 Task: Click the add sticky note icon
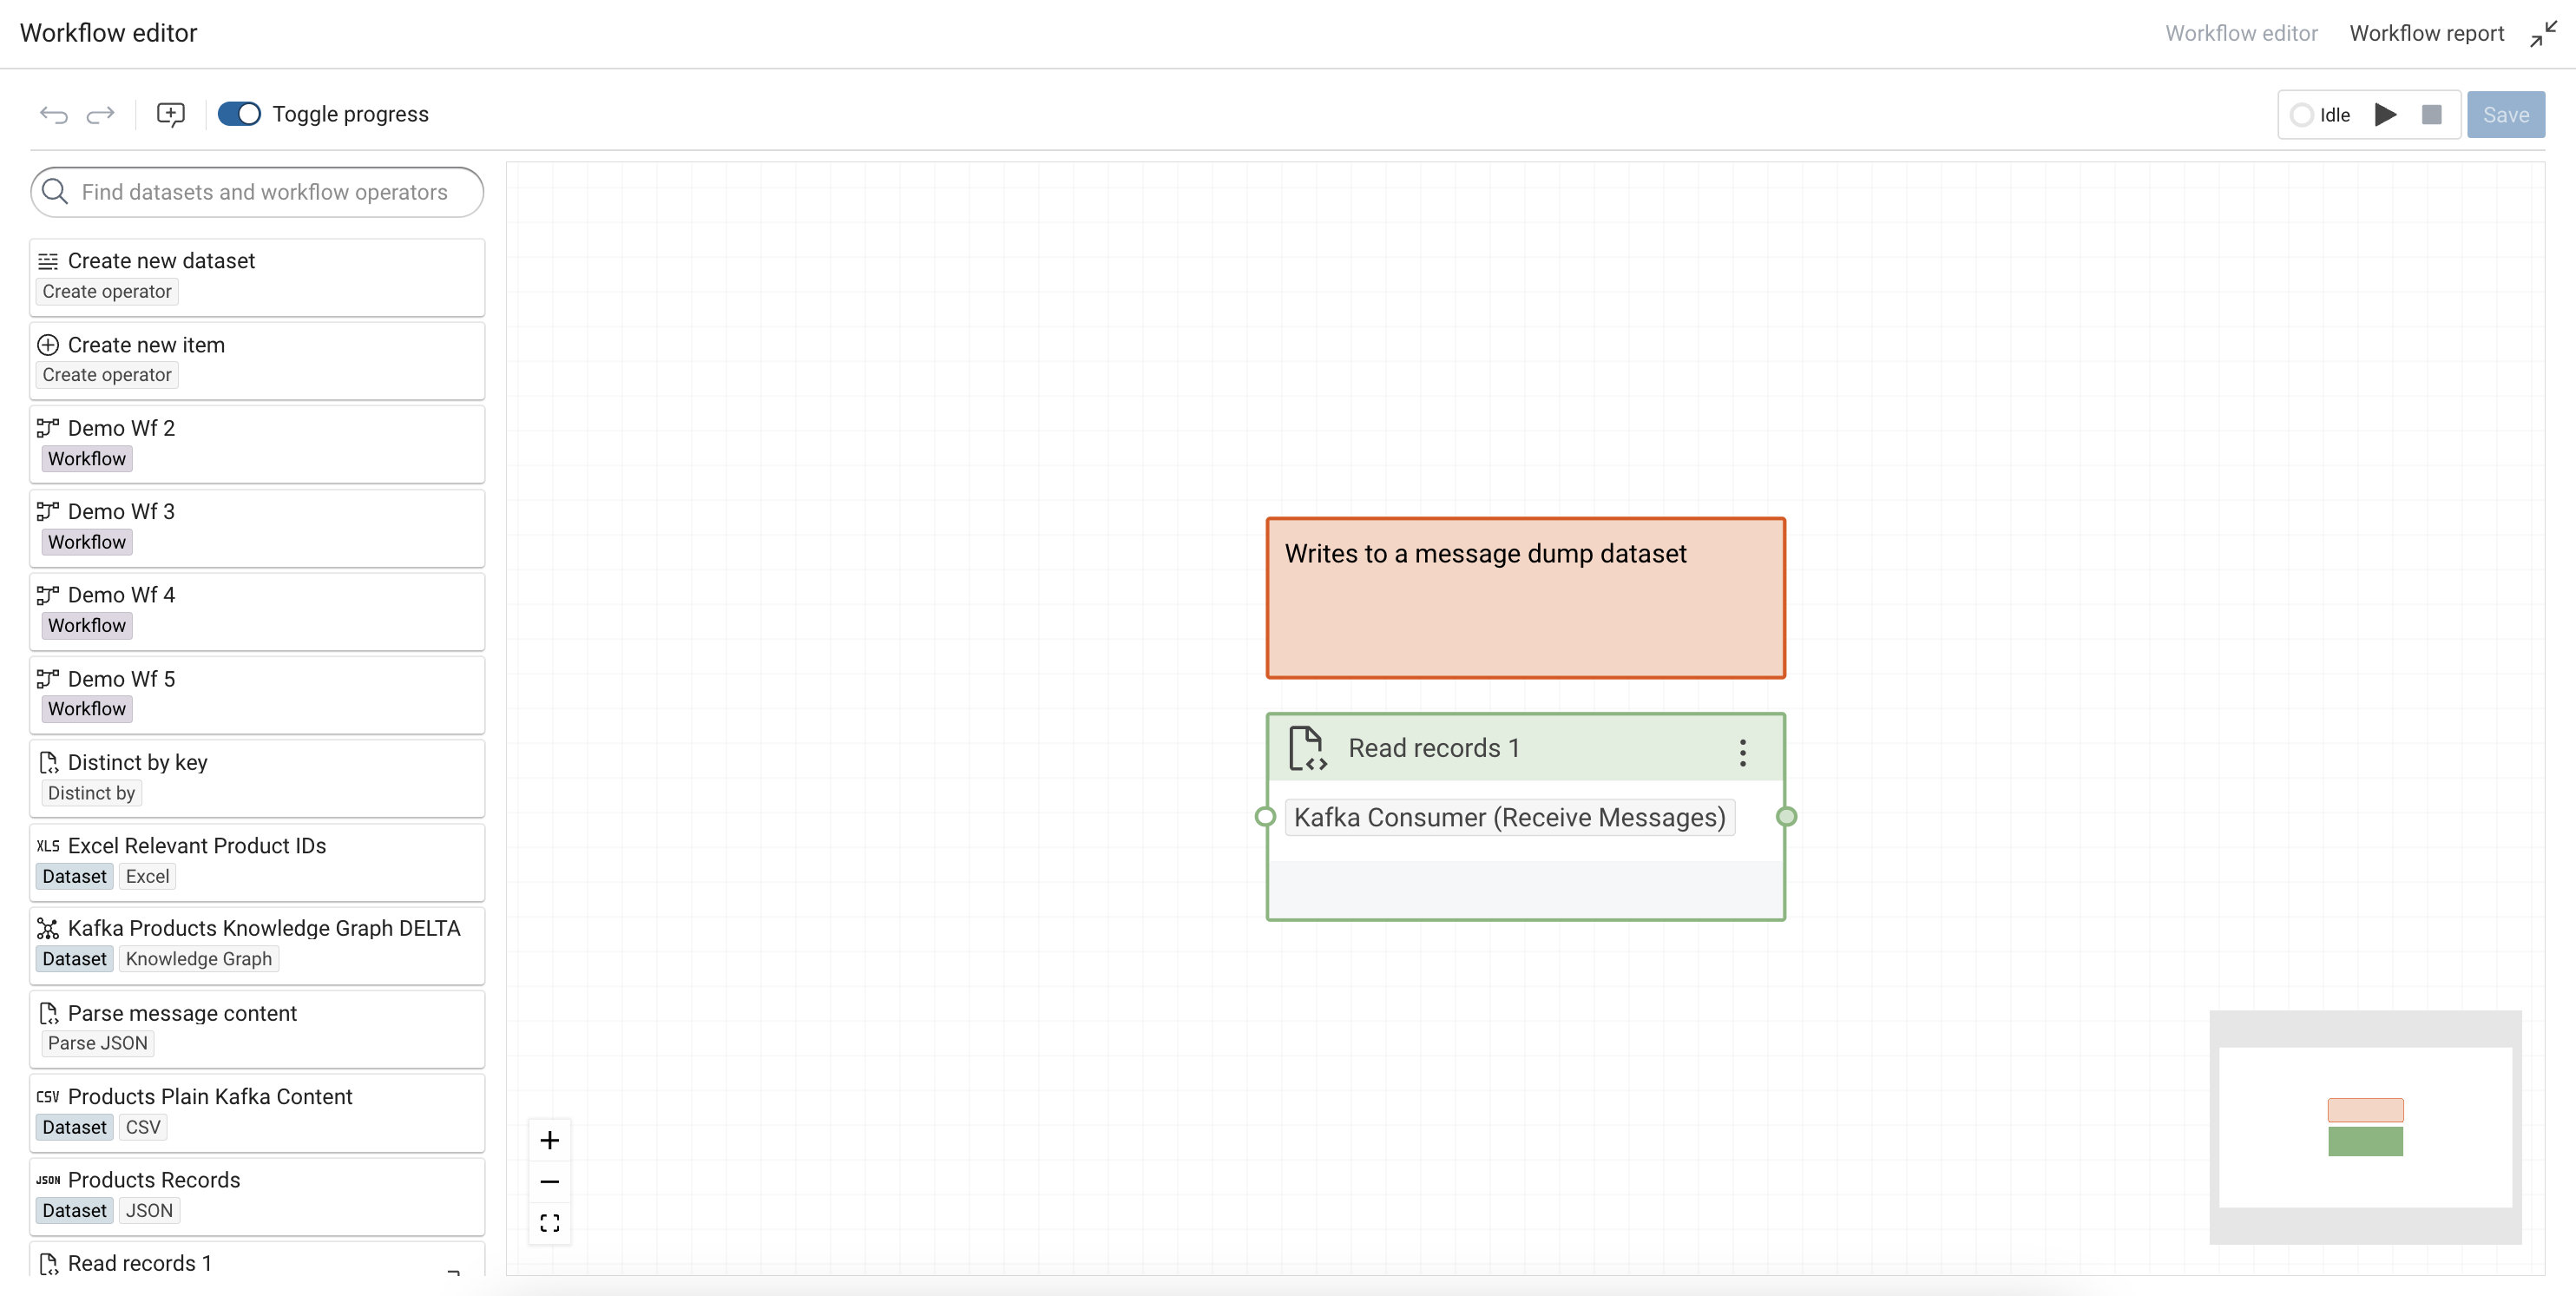pyautogui.click(x=171, y=114)
